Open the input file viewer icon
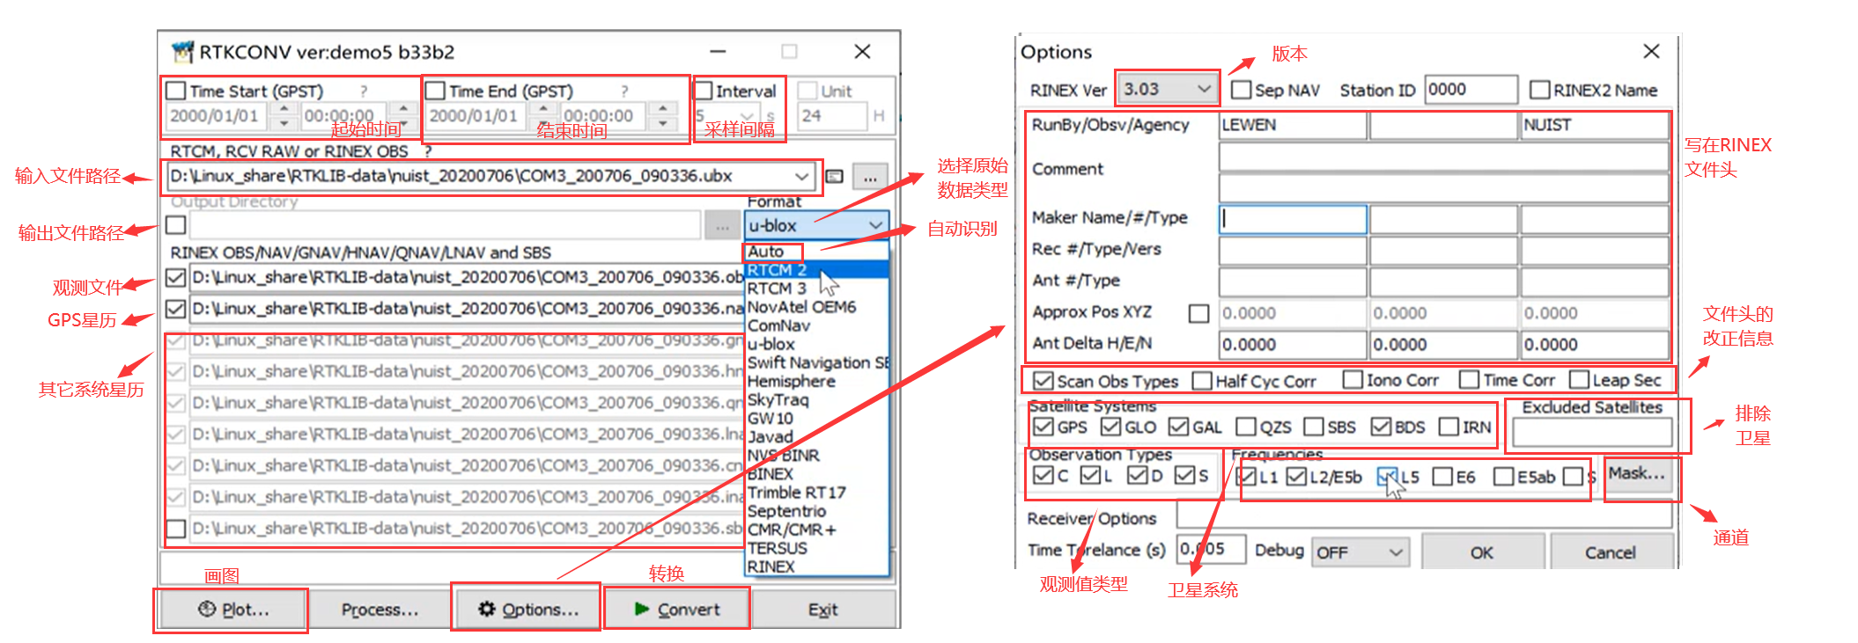Screen dimensions: 1858x643 coord(835,177)
